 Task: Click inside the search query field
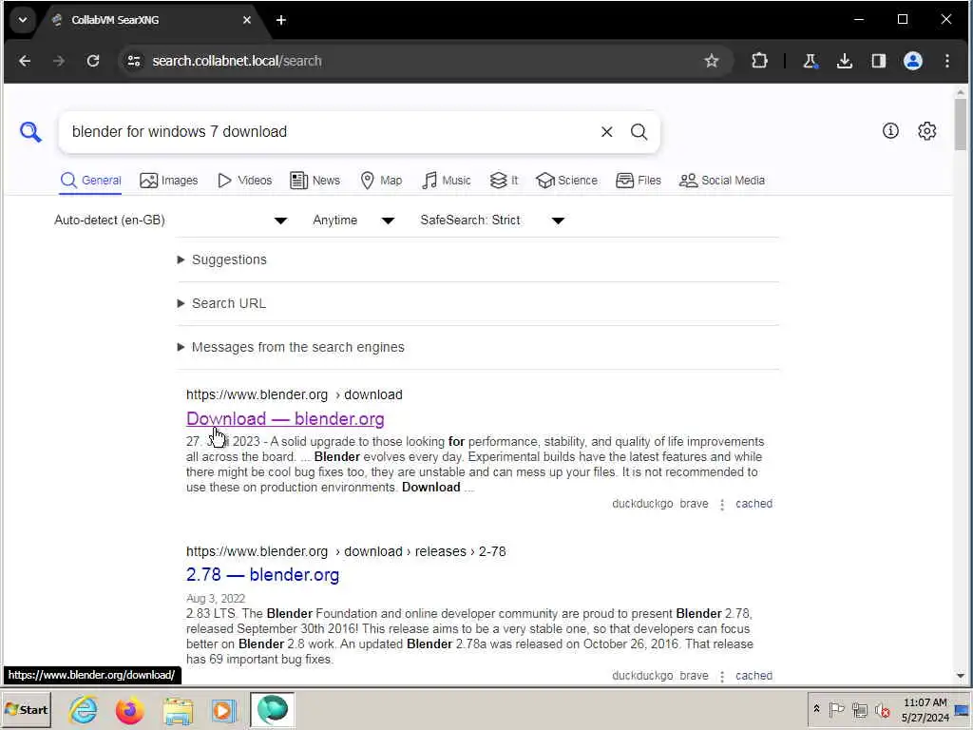coord(329,131)
